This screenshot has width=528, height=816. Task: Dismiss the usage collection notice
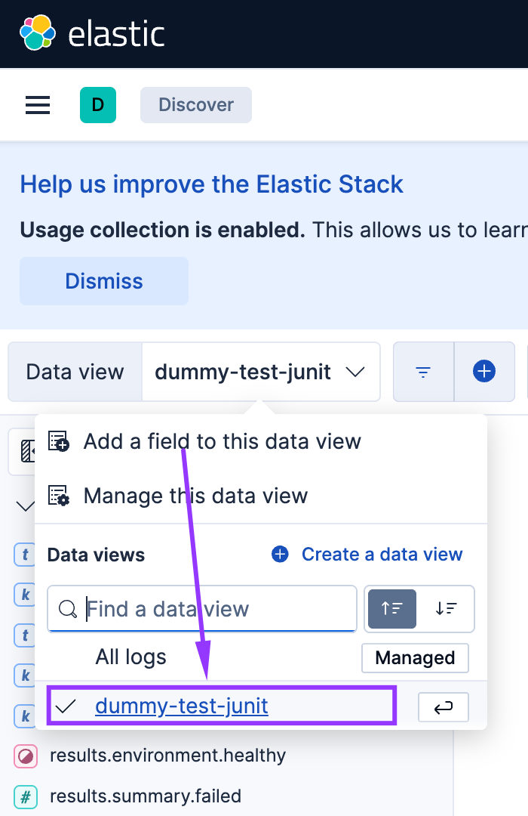point(104,281)
